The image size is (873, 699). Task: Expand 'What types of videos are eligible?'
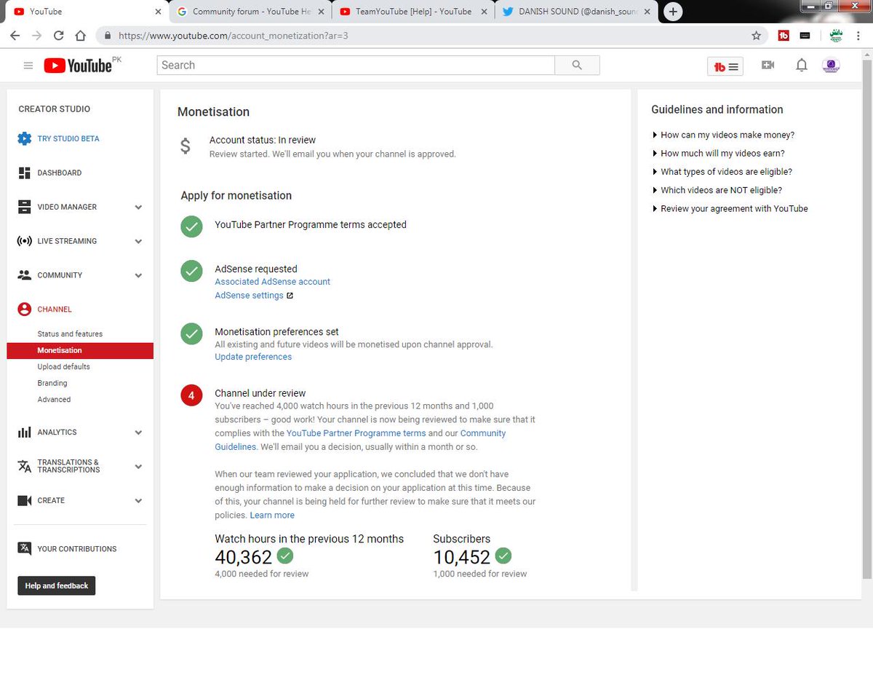(x=722, y=172)
